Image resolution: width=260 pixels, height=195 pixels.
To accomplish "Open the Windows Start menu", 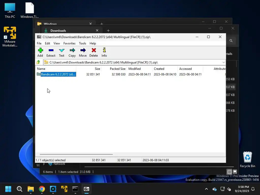I will click(x=8, y=189).
